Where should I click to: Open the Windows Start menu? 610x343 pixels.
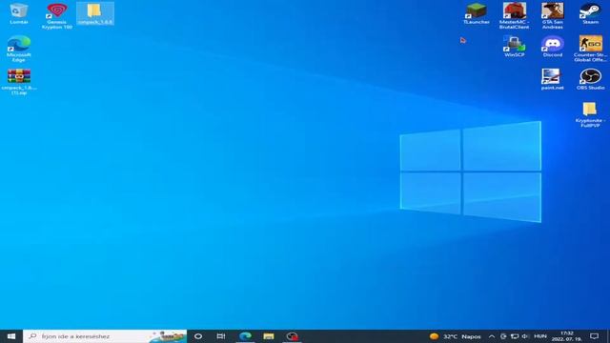(11, 336)
